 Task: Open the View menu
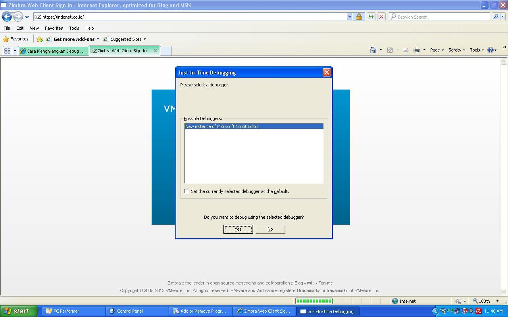34,28
